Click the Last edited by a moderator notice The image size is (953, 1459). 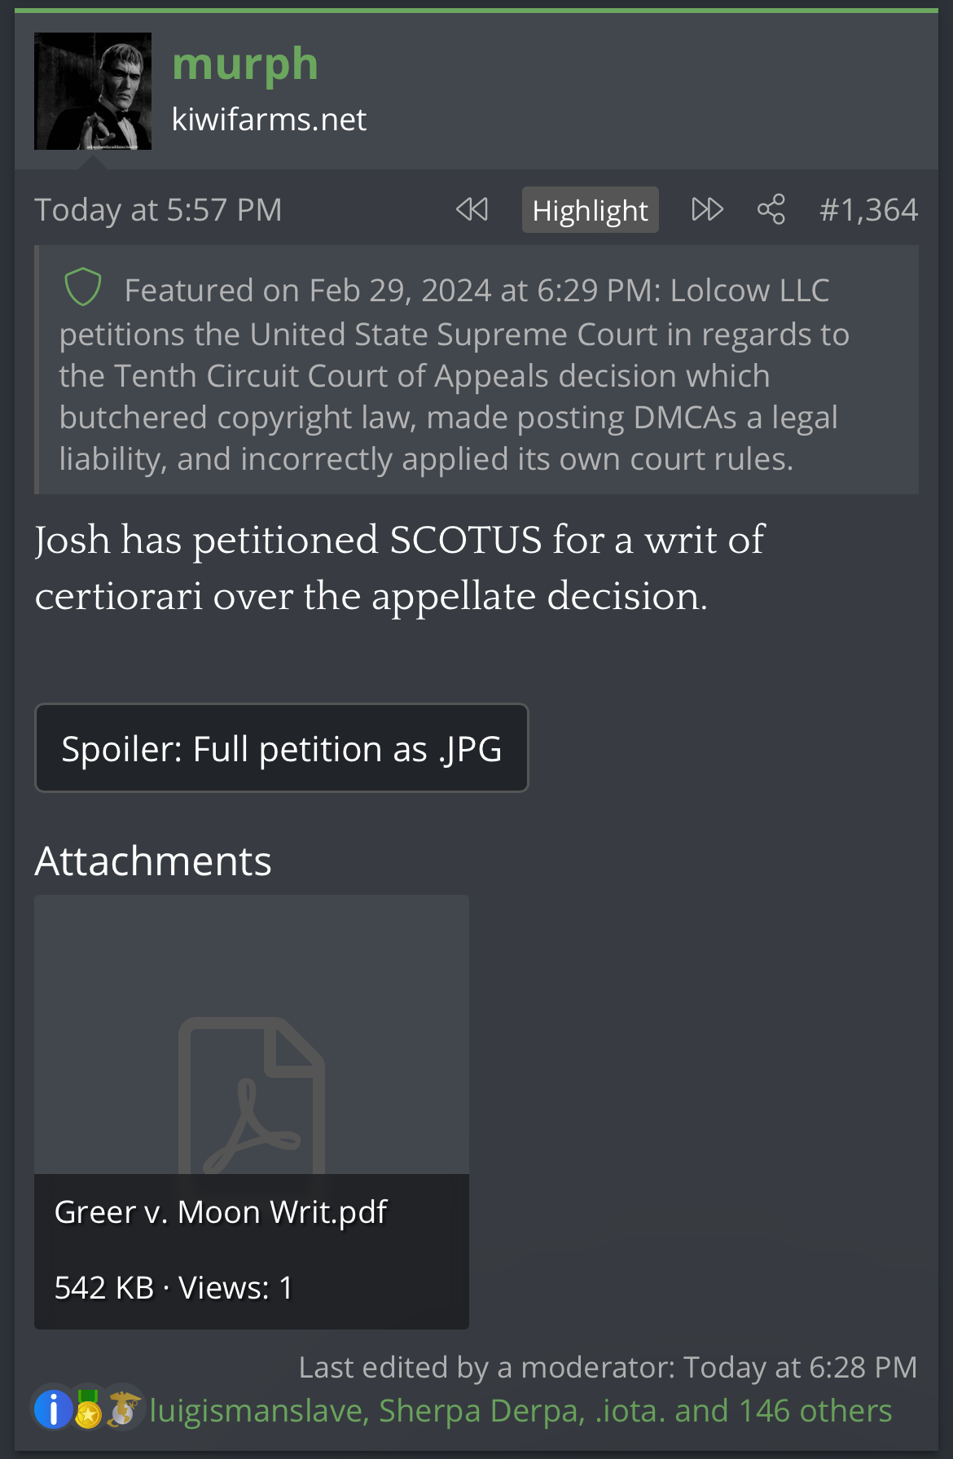[x=608, y=1367]
